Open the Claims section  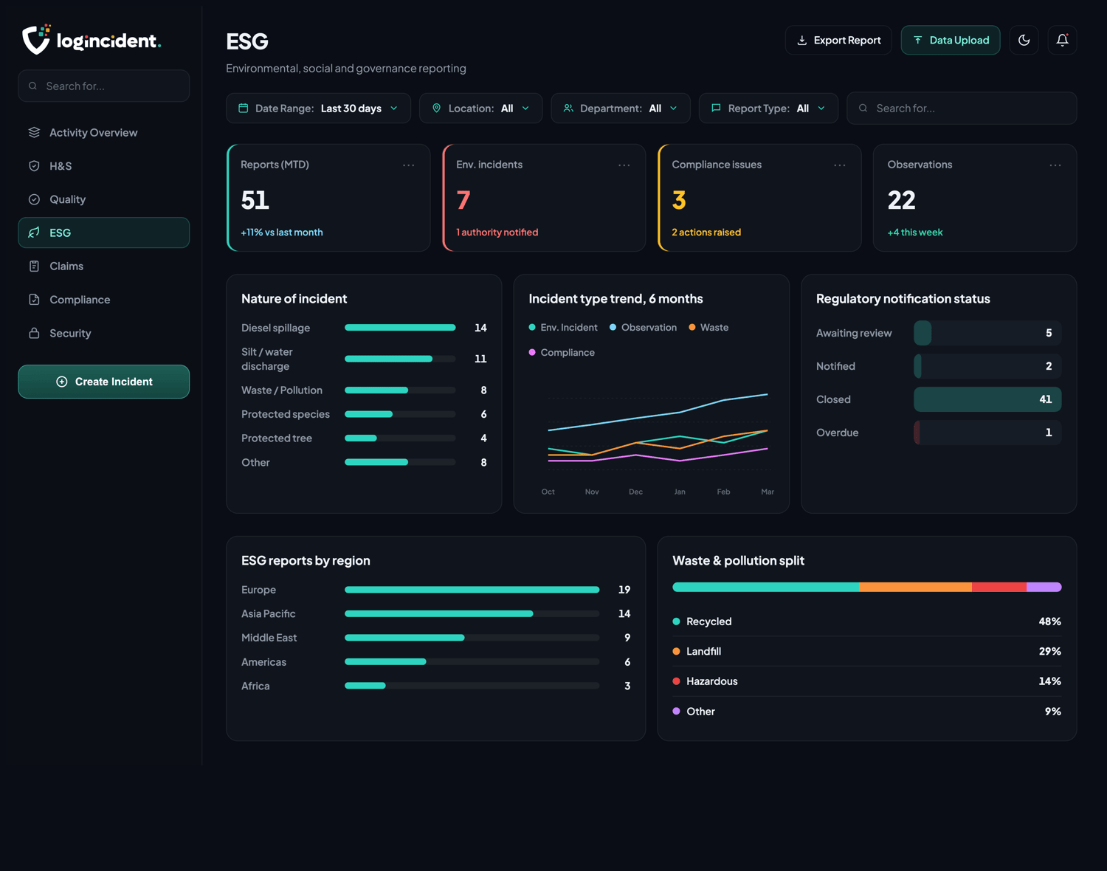pyautogui.click(x=104, y=266)
